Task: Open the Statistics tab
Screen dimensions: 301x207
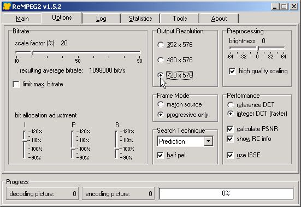Action: [140, 19]
